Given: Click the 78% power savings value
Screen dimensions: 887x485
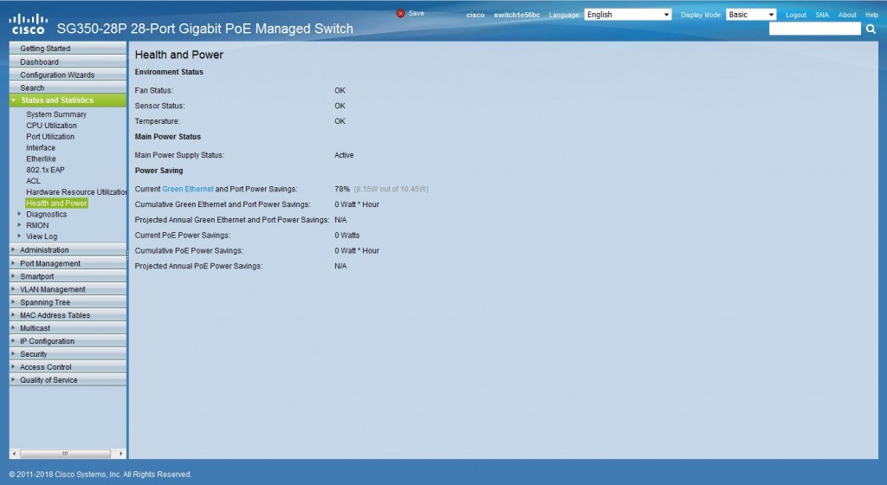Looking at the screenshot, I should point(342,190).
